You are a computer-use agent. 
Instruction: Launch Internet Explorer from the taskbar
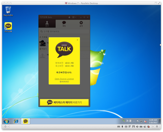pyautogui.click(x=16, y=121)
